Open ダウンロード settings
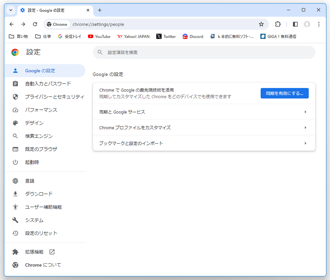The image size is (330, 280). pyautogui.click(x=45, y=194)
